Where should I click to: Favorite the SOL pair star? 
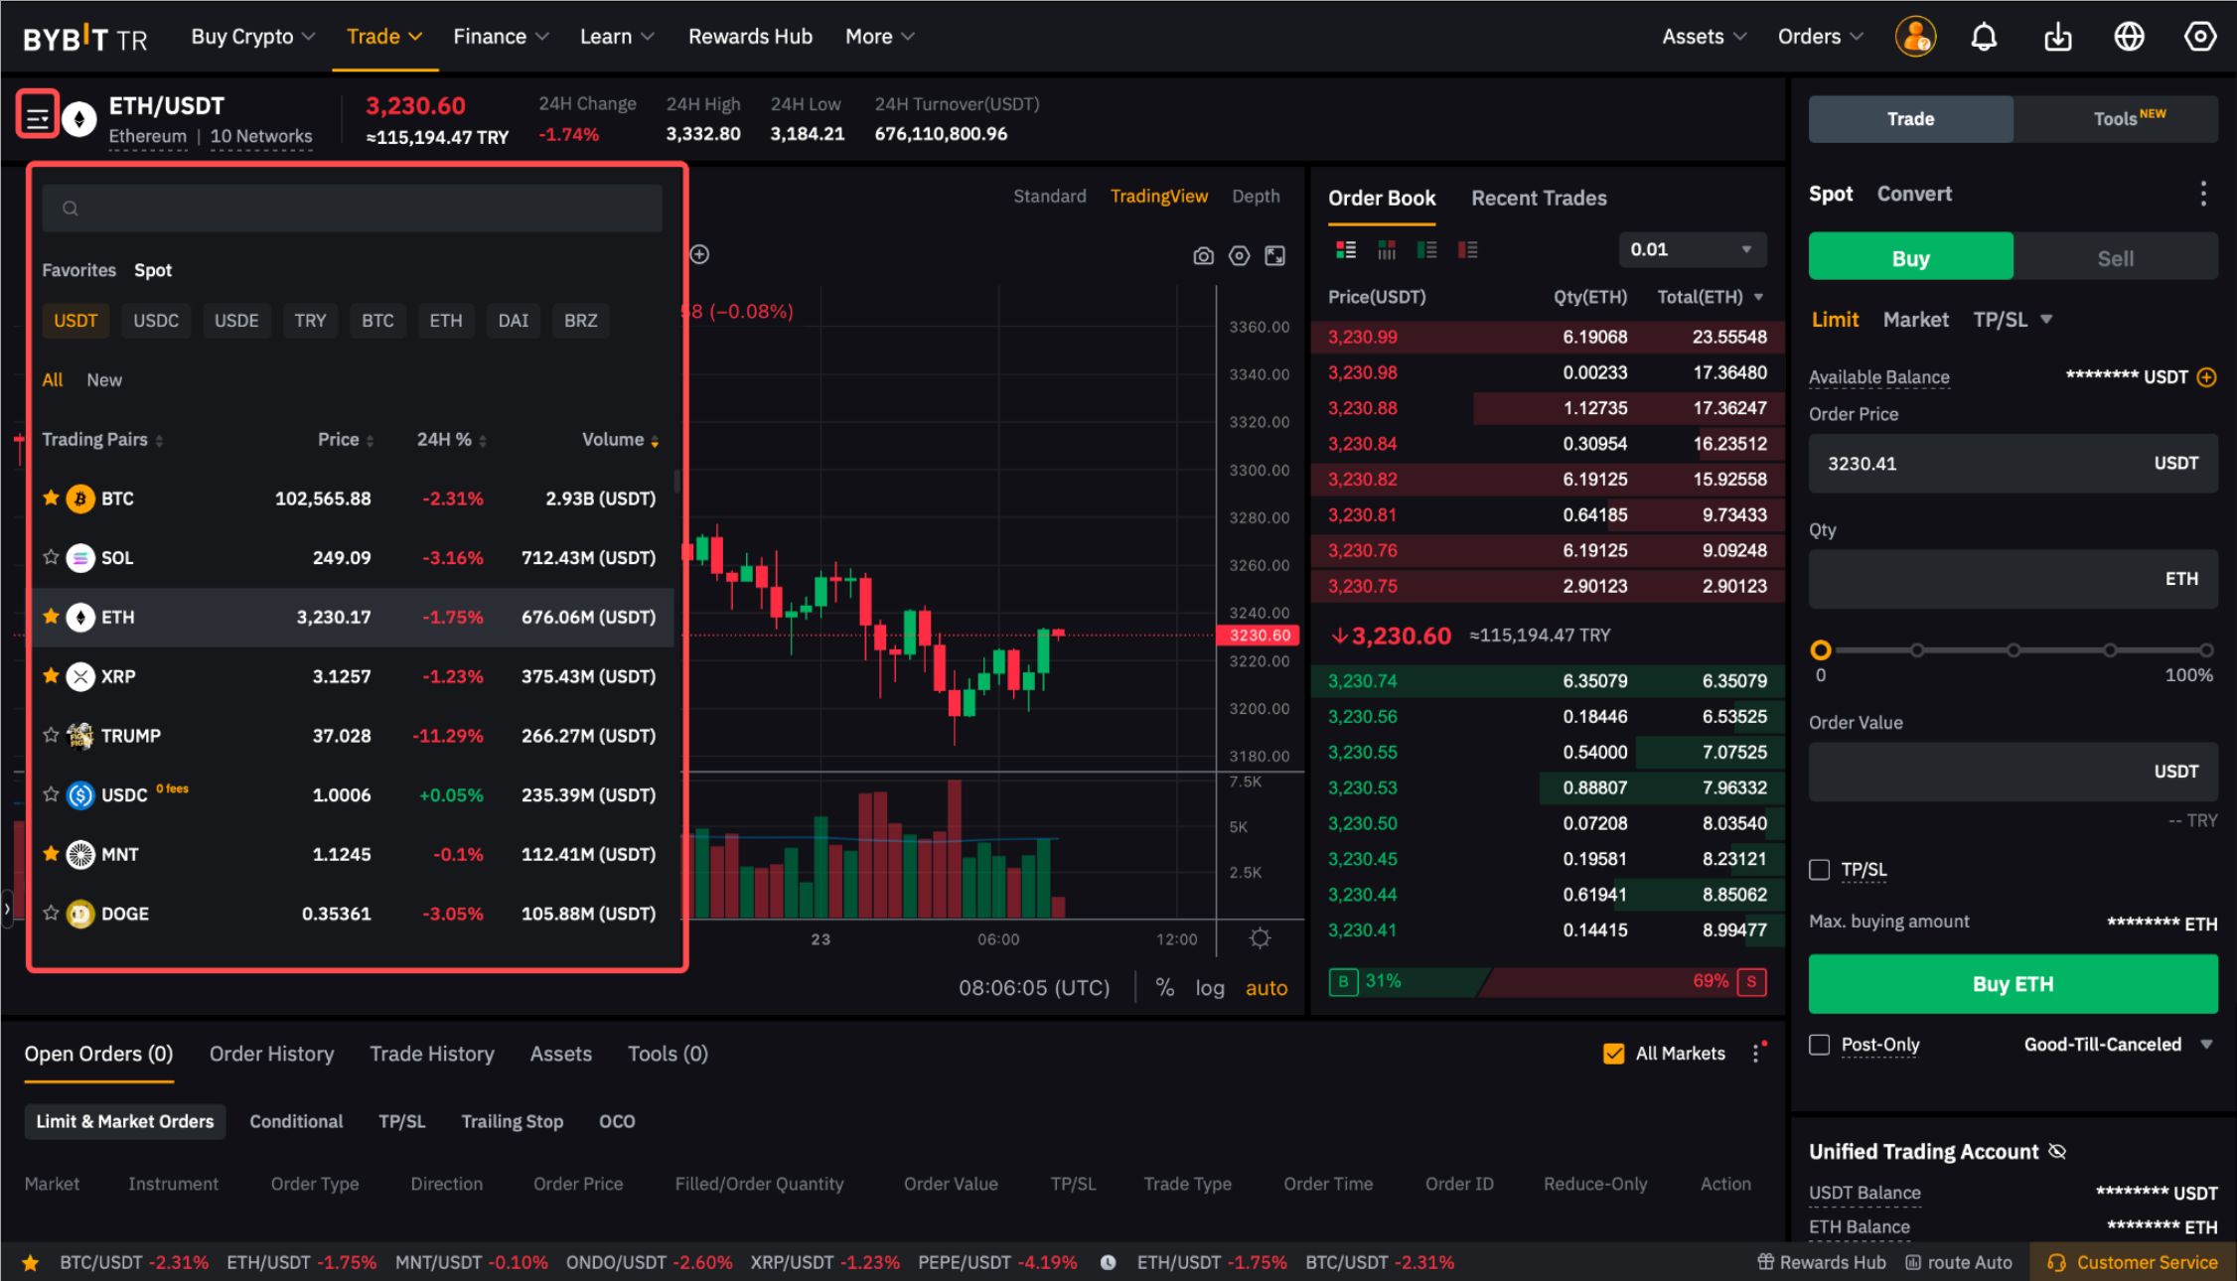51,557
